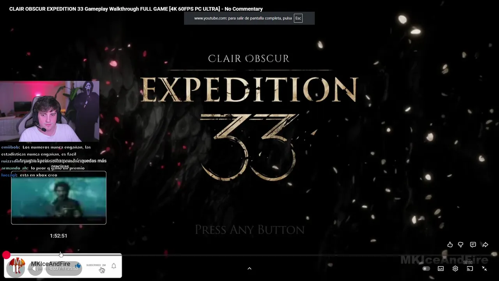Toggle the autoplay switch
The width and height of the screenshot is (499, 281).
(x=426, y=269)
